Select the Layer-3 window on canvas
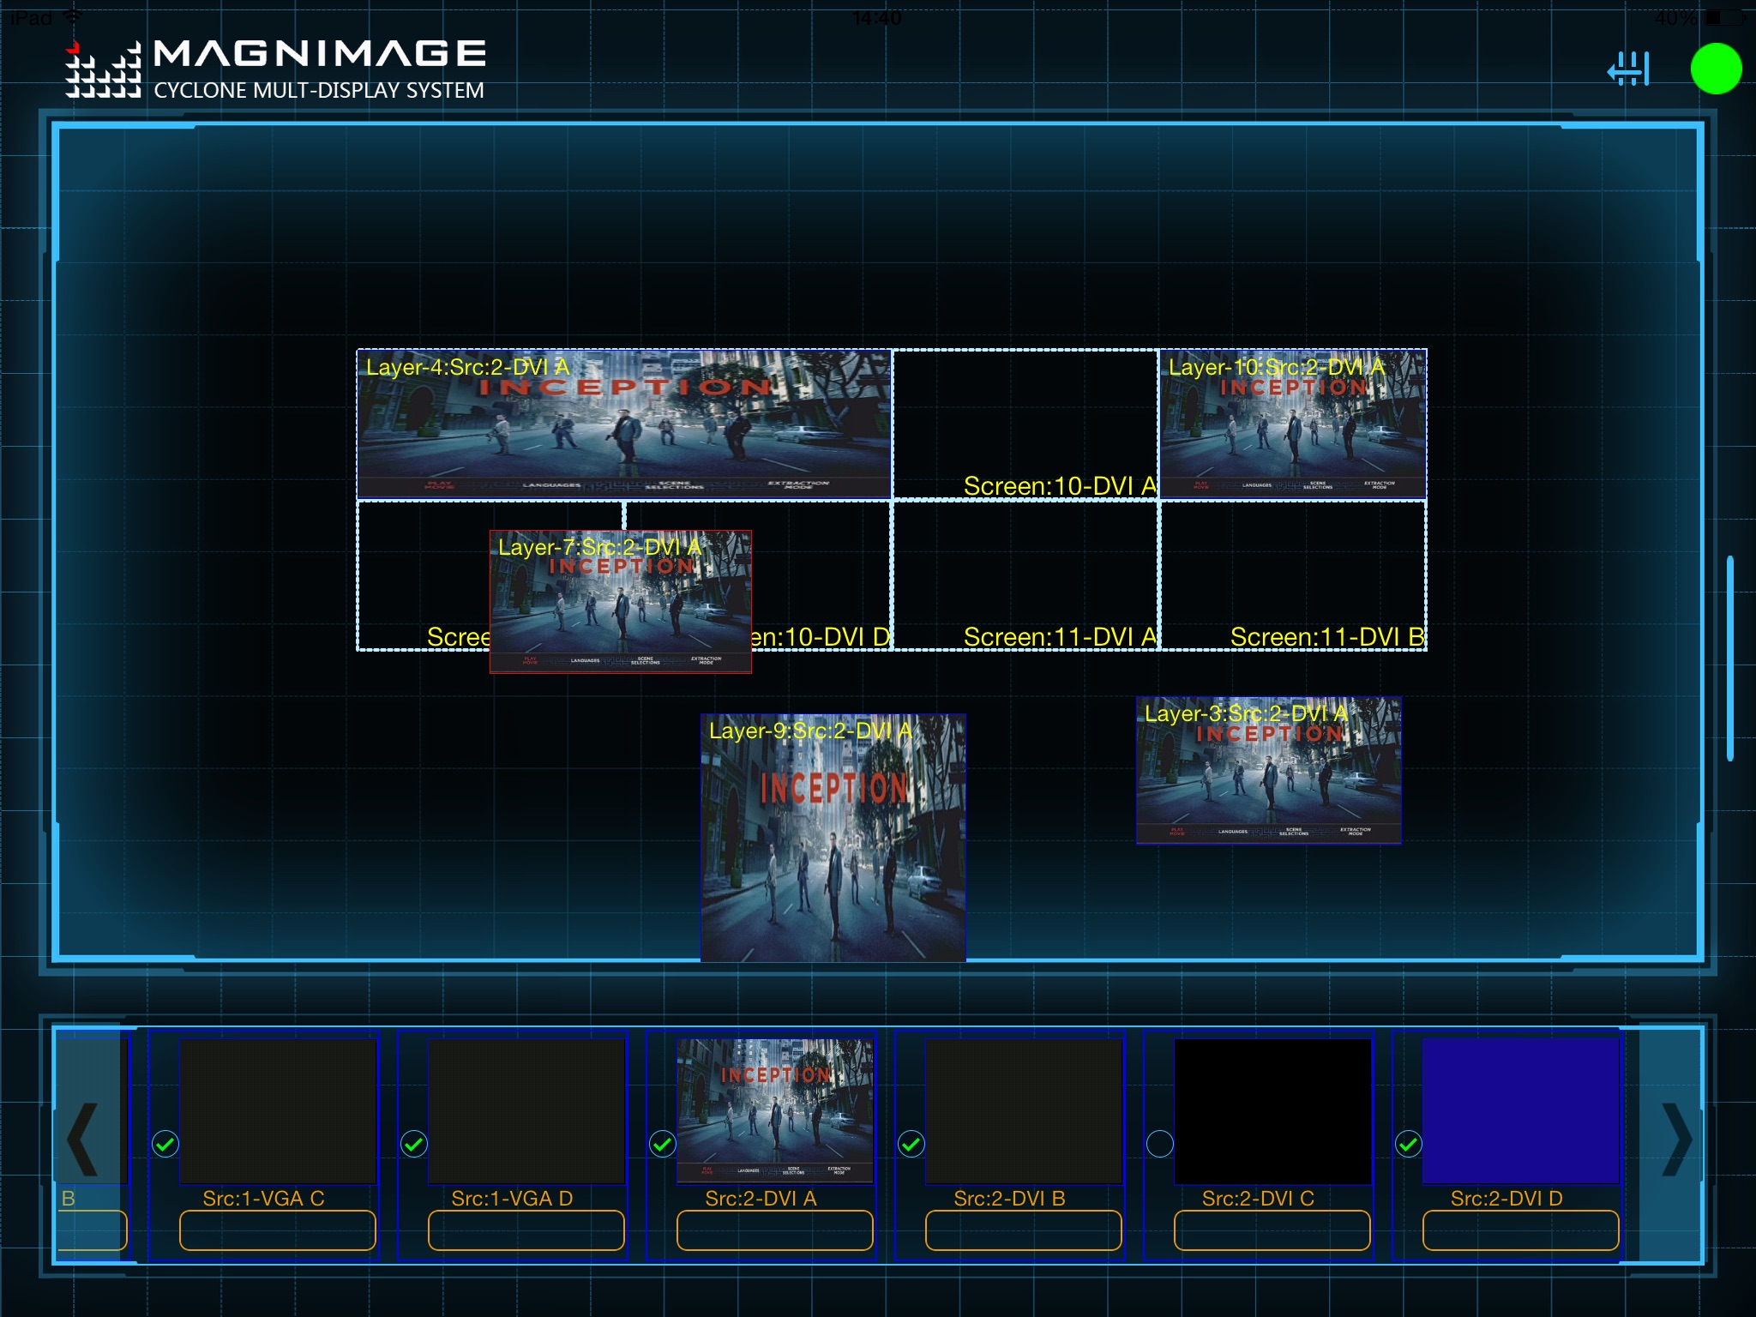Screen dimensions: 1756x1317 1269,771
